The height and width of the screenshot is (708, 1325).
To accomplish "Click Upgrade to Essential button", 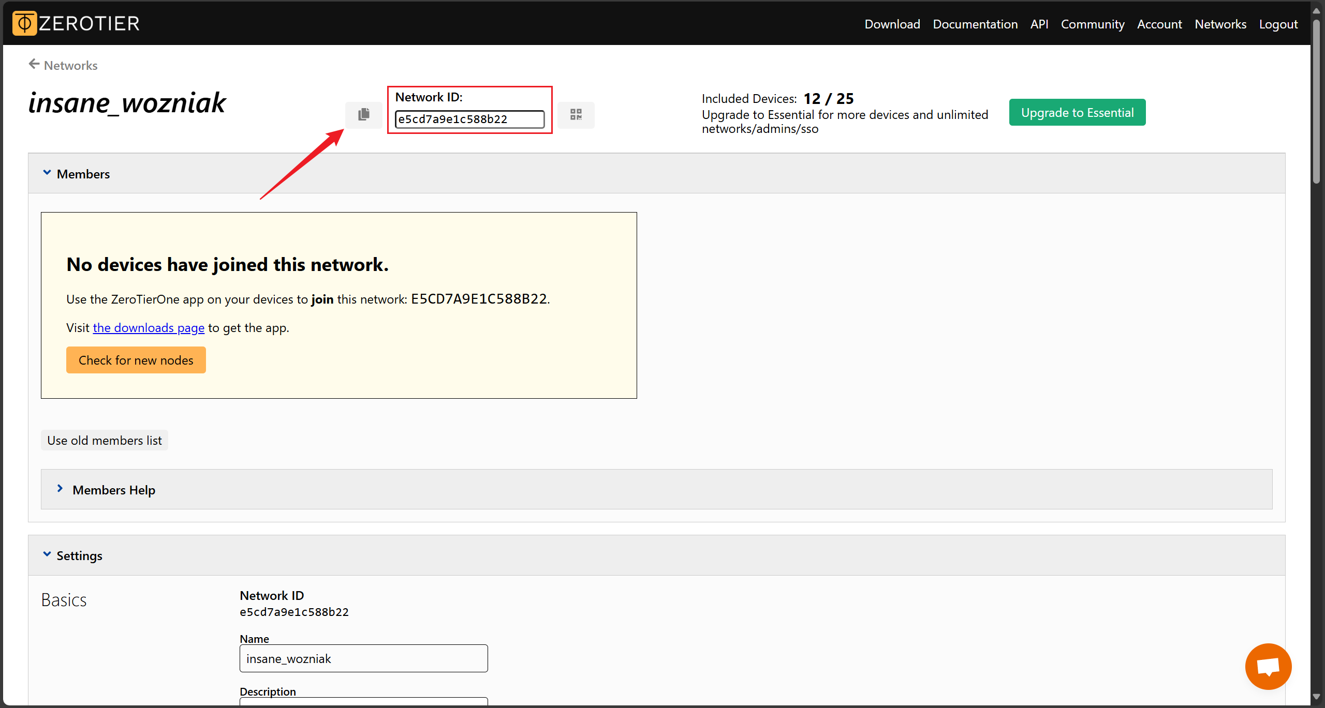I will pyautogui.click(x=1077, y=112).
